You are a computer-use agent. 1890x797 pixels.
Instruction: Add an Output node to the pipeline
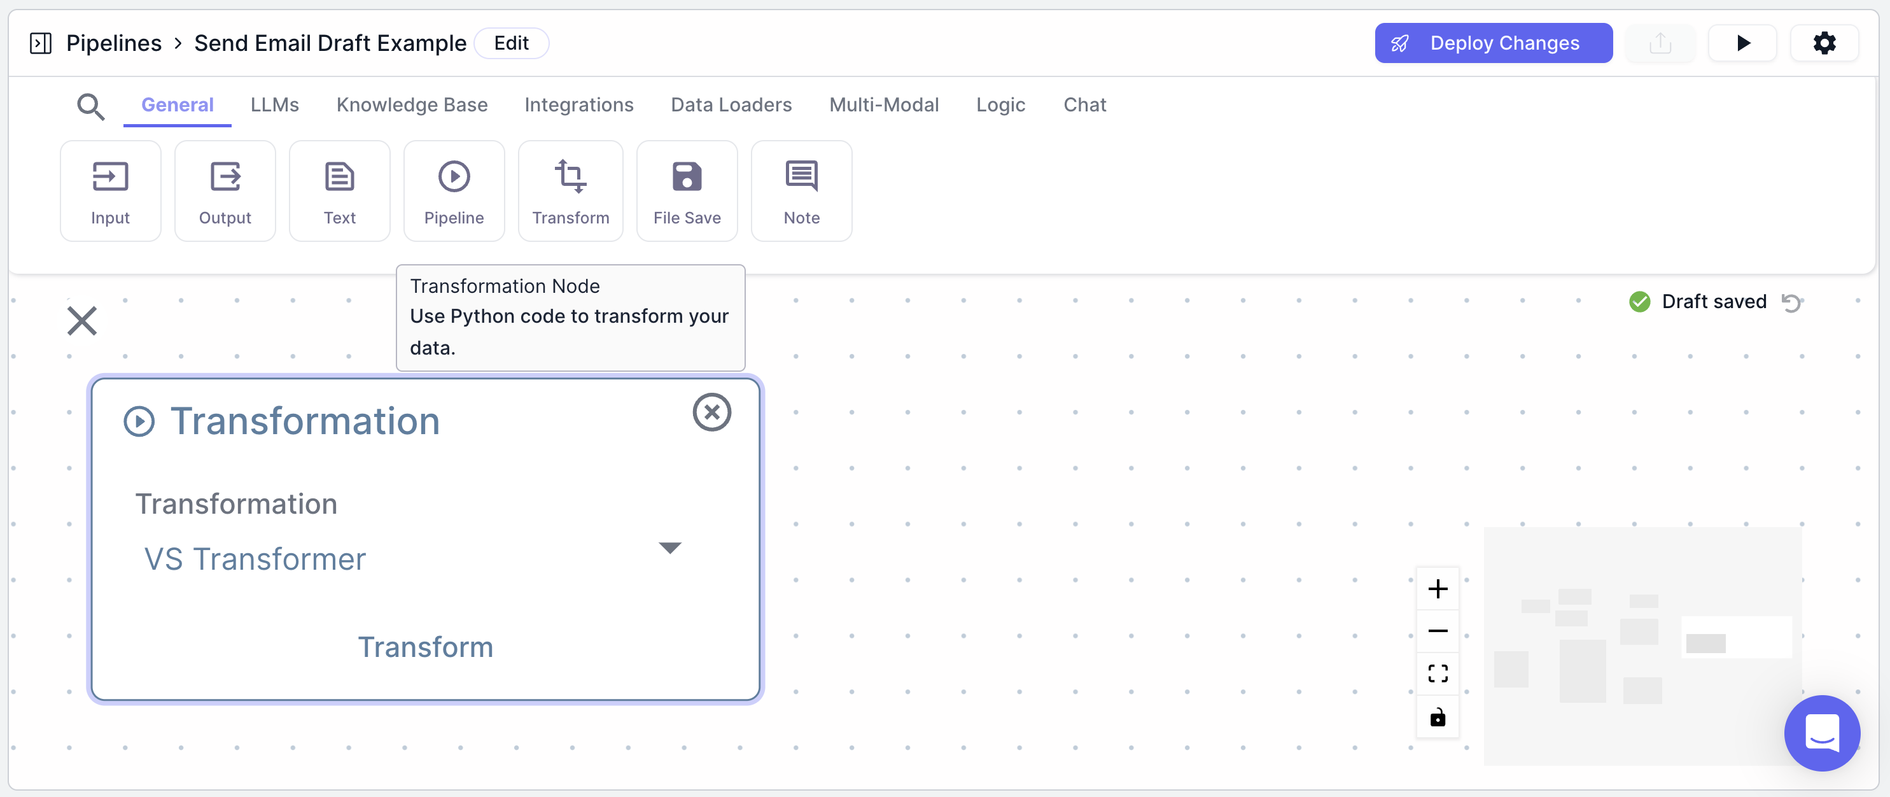coord(225,191)
